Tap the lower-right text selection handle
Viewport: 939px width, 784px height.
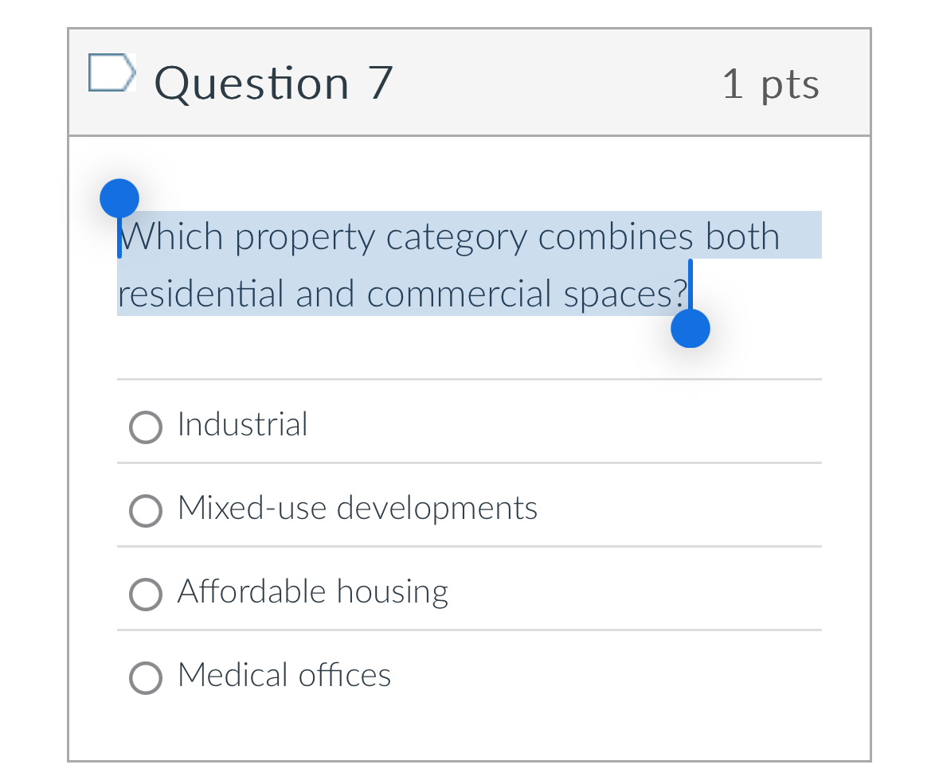coord(690,327)
